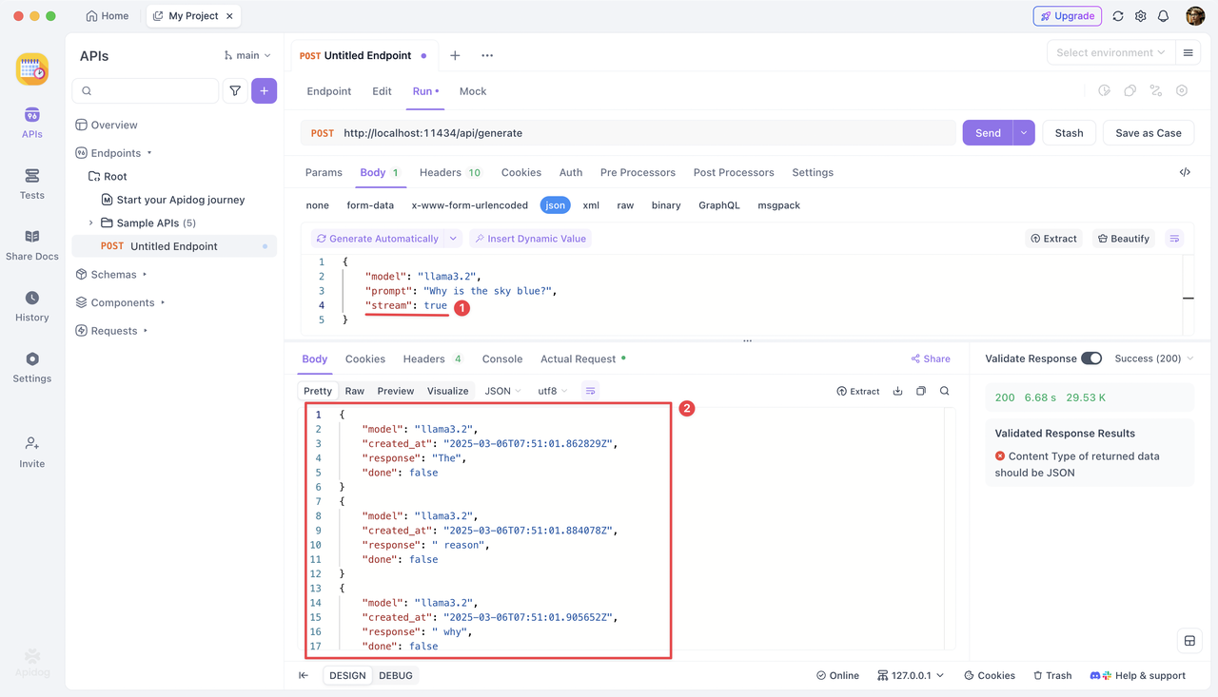Image resolution: width=1218 pixels, height=697 pixels.
Task: Click the purple plus add button
Action: coord(265,91)
